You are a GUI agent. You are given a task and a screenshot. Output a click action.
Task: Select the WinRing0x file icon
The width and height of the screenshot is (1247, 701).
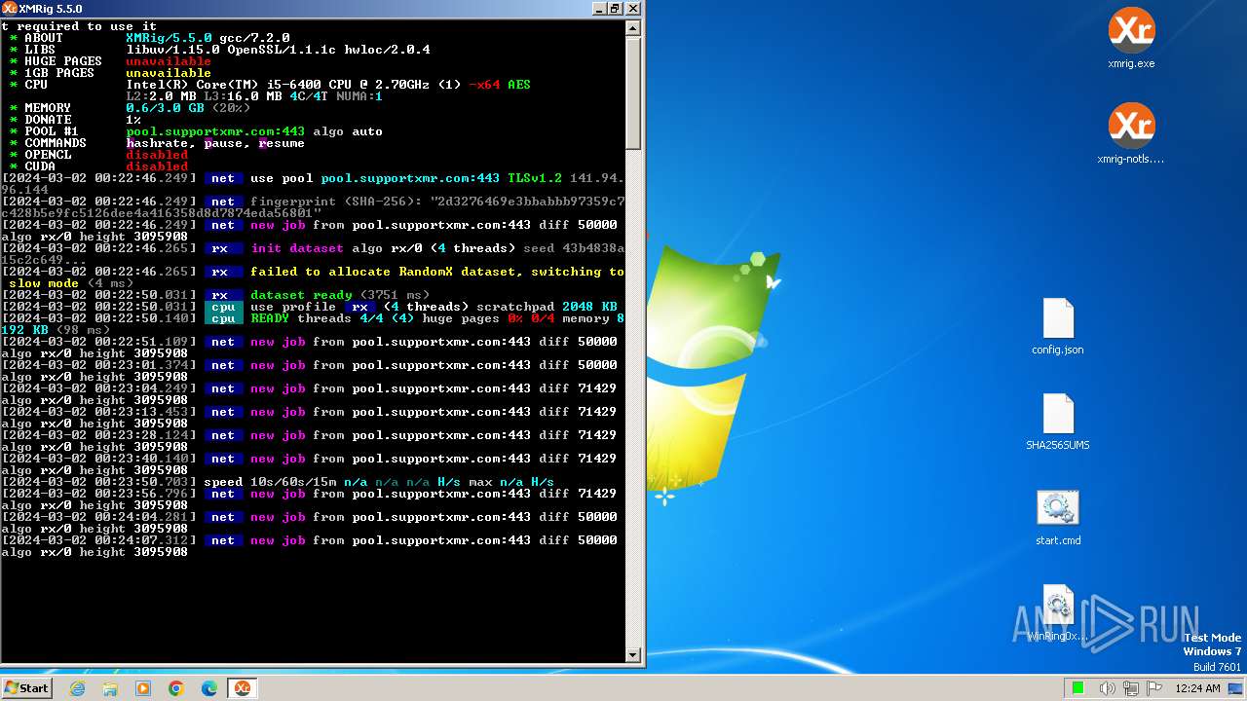click(x=1058, y=612)
